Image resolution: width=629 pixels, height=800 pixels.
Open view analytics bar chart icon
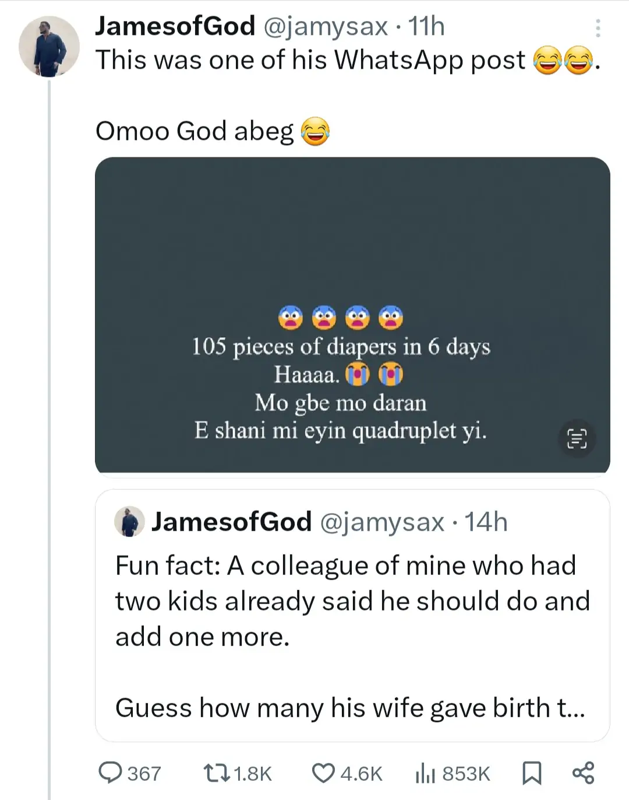425,773
